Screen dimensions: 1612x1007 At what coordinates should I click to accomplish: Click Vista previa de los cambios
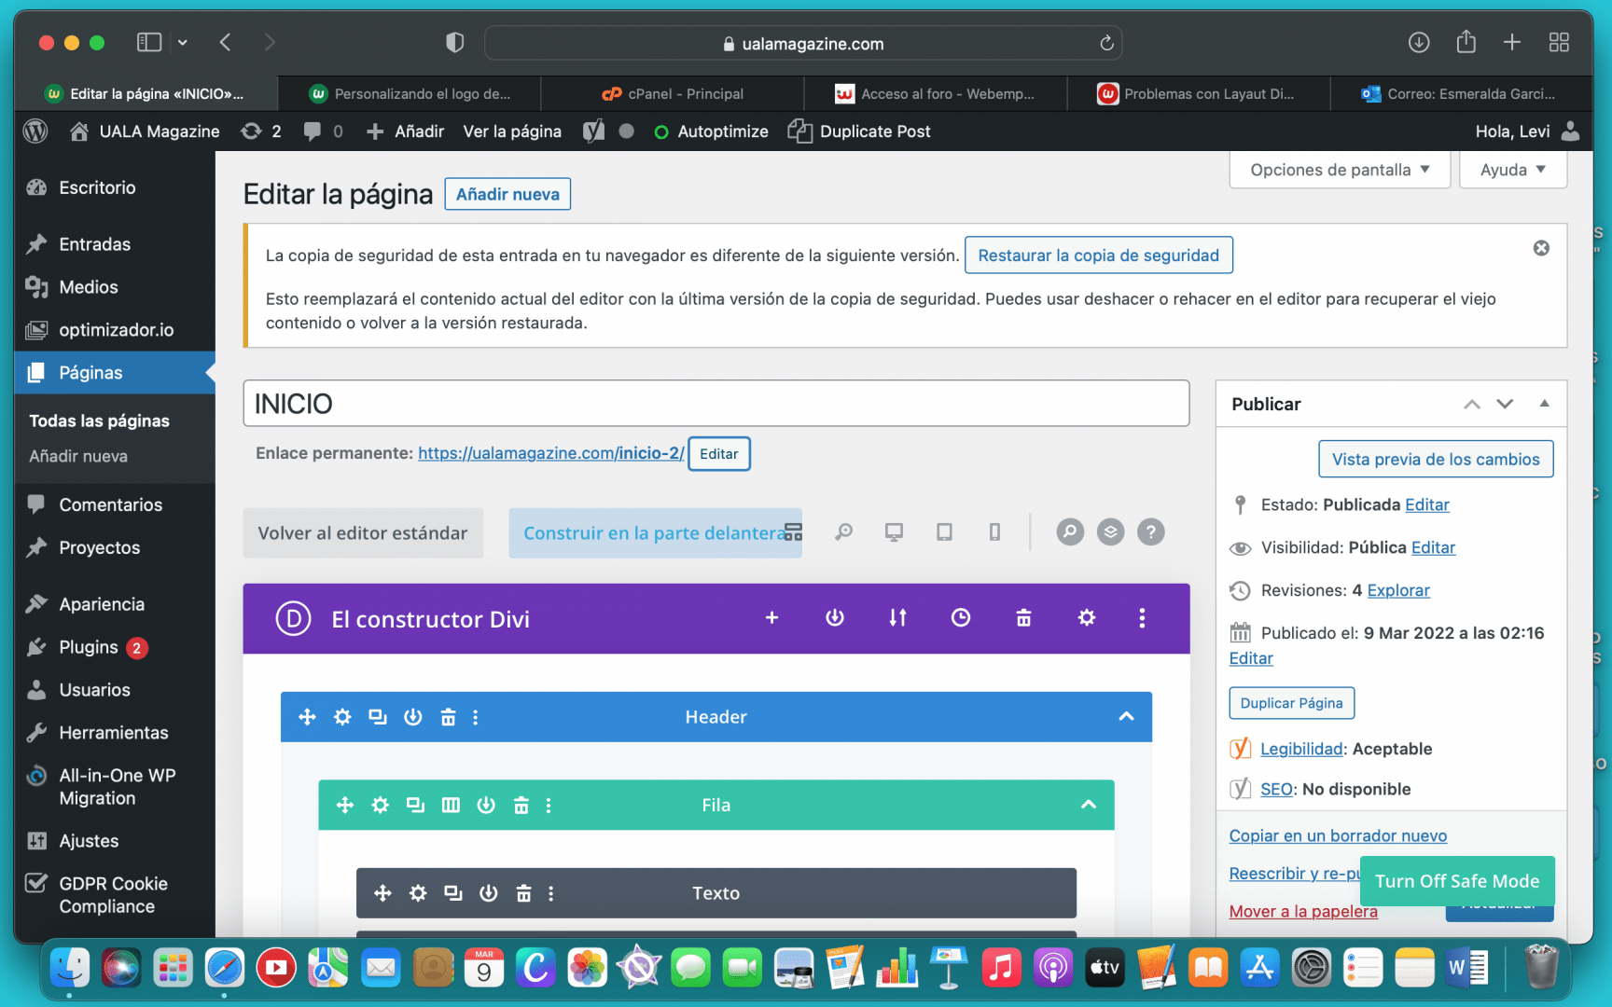tap(1436, 459)
